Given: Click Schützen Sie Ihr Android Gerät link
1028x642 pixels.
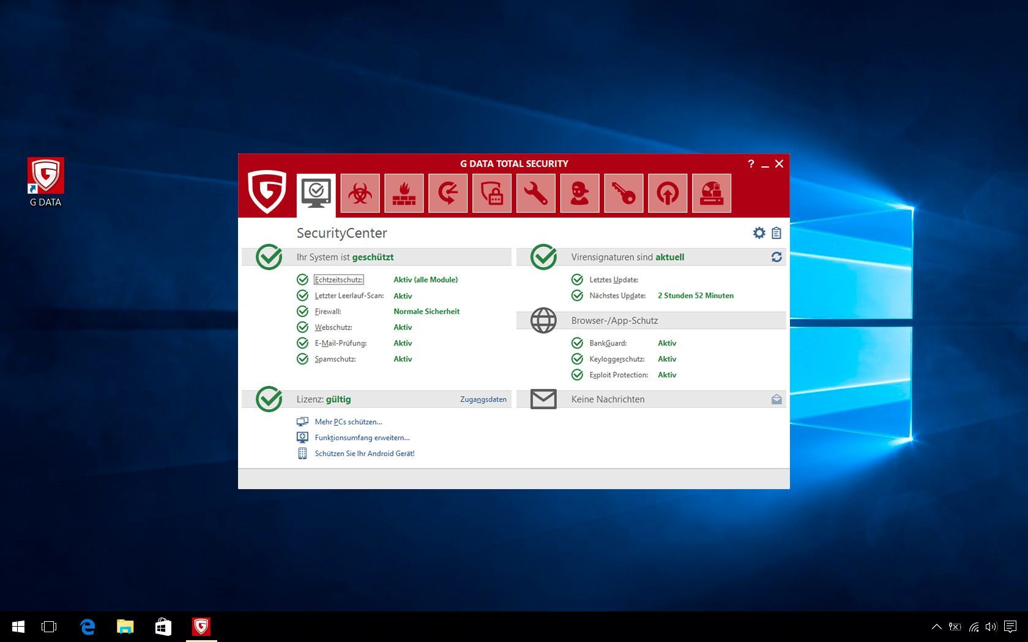Looking at the screenshot, I should (365, 454).
